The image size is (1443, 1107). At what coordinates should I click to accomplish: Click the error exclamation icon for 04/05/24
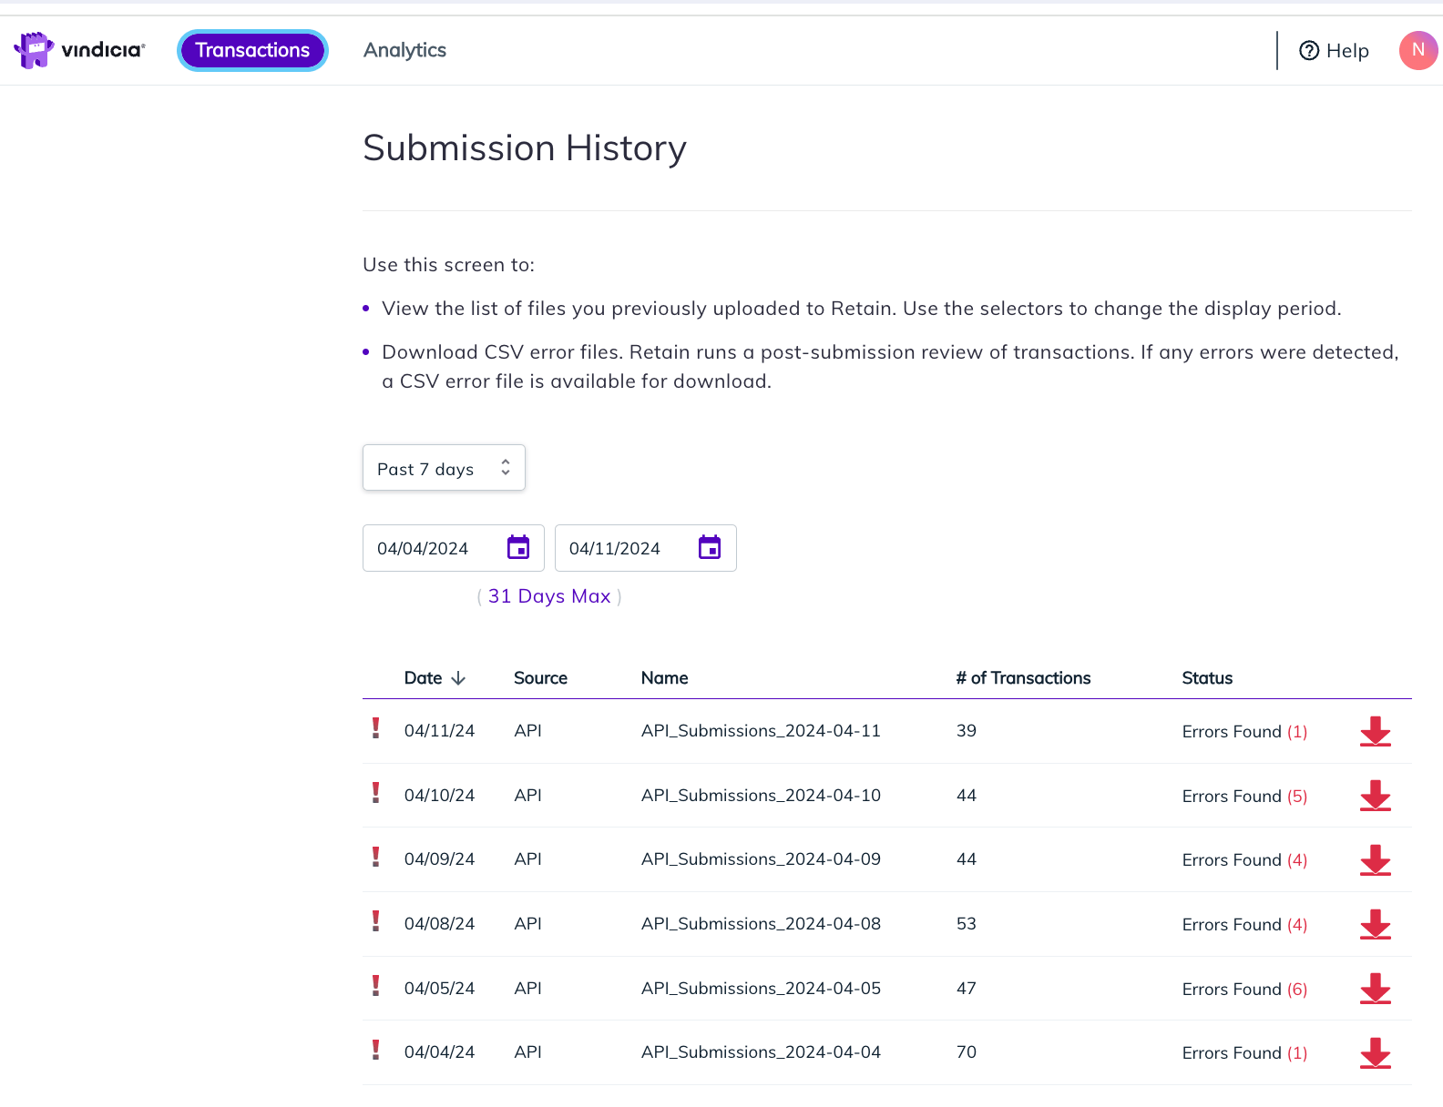click(375, 985)
